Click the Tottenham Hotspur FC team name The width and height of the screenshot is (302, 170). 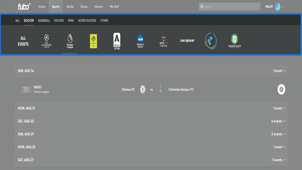coord(181,89)
